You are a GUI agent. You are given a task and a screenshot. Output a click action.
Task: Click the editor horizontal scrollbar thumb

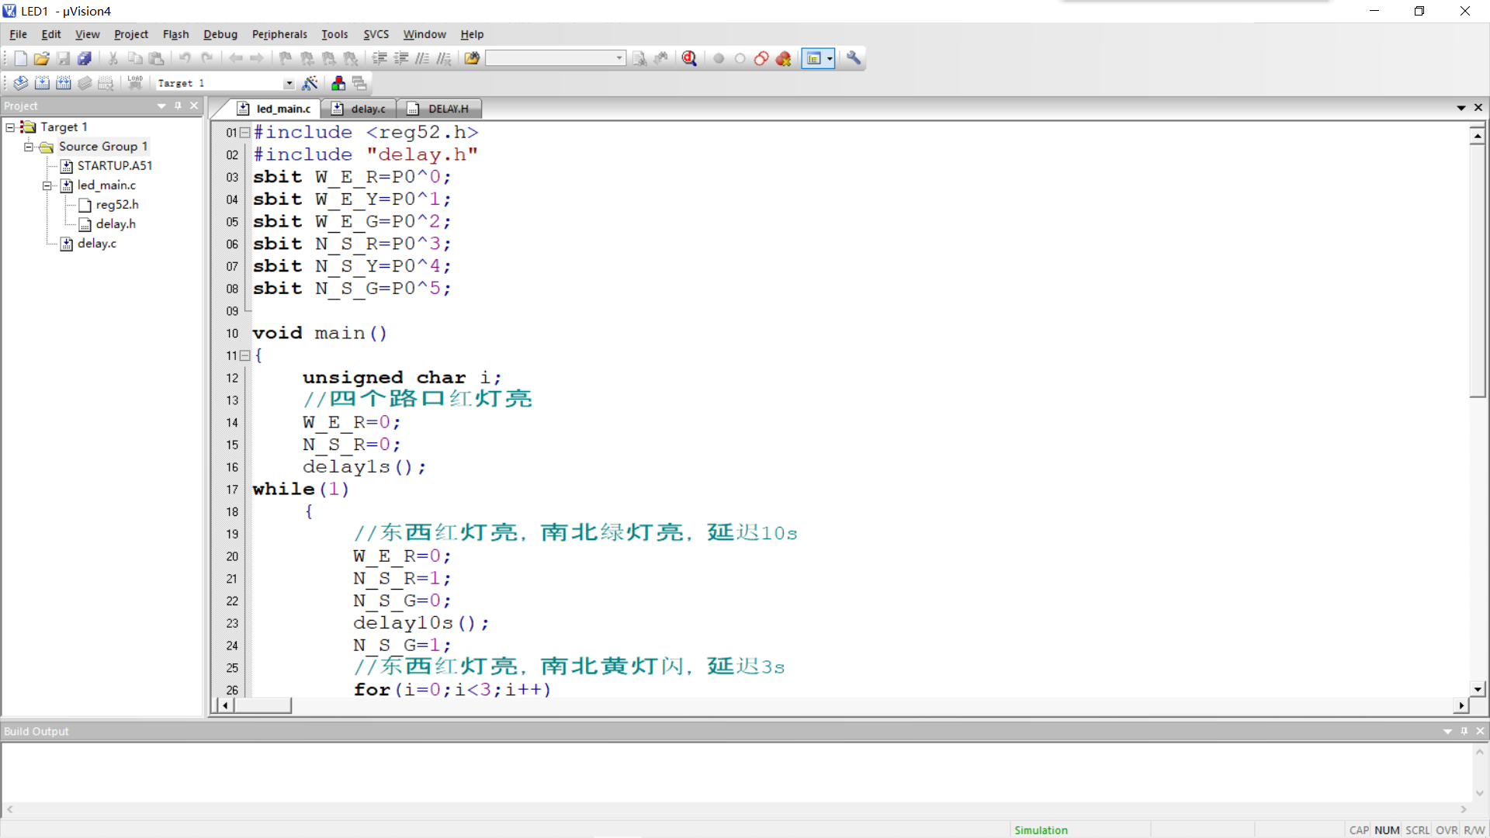coord(262,705)
